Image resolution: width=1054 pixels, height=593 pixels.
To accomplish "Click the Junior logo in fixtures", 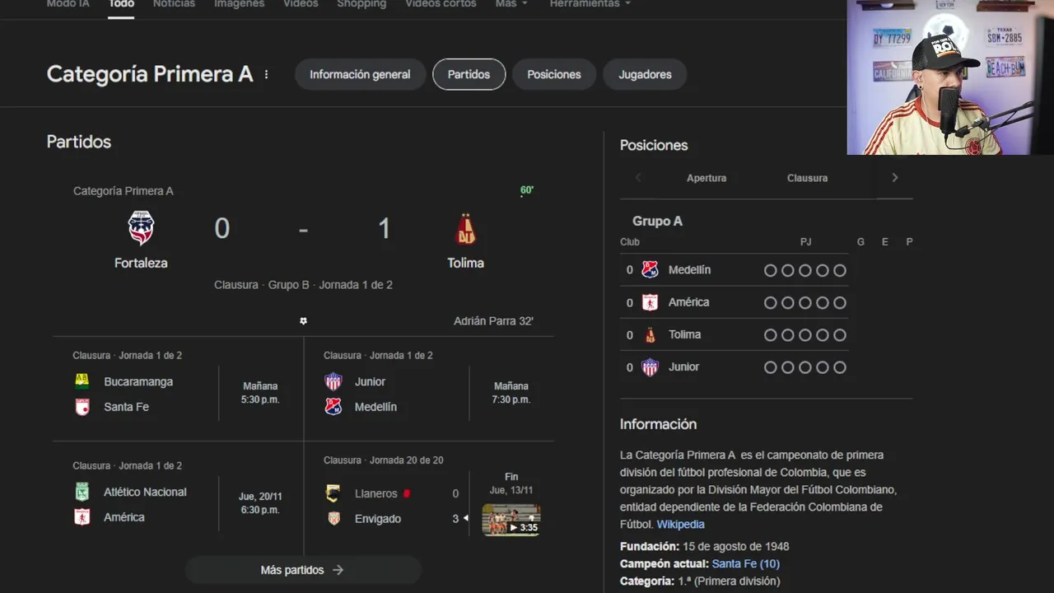I will (x=333, y=381).
